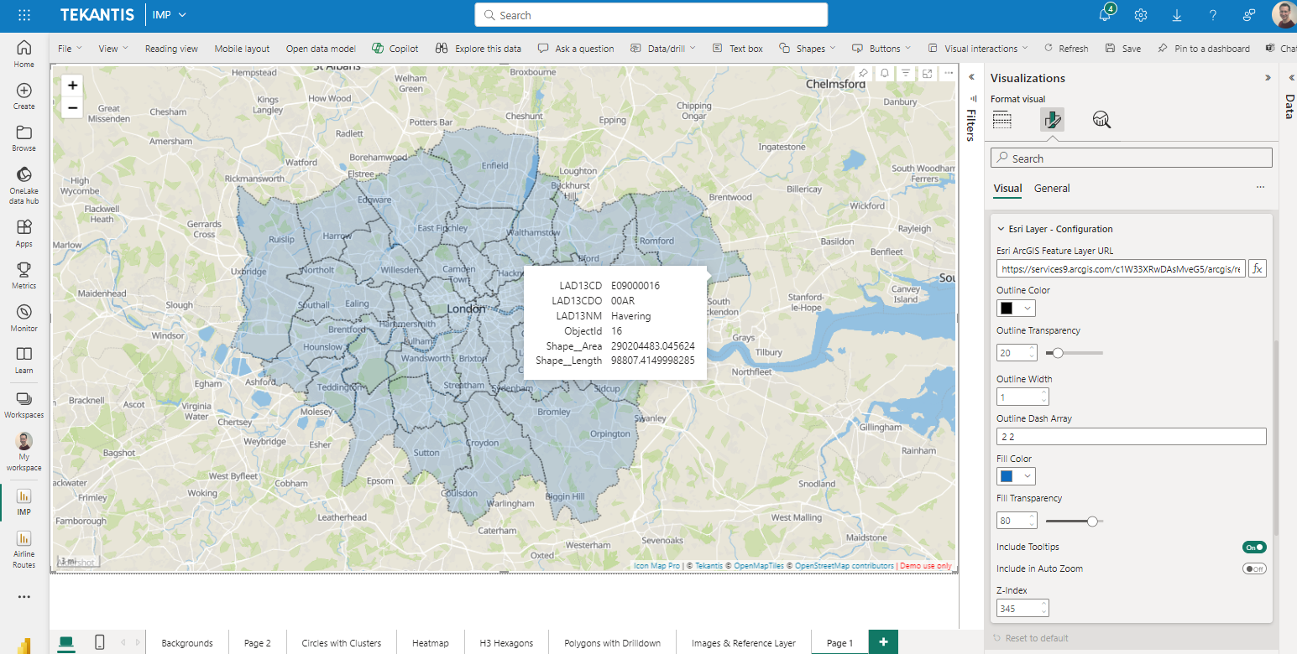Collapse the Esri Layer - Configuration section
1297x654 pixels.
click(x=1001, y=228)
